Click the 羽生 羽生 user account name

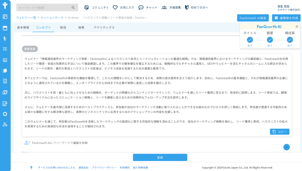point(283,6)
